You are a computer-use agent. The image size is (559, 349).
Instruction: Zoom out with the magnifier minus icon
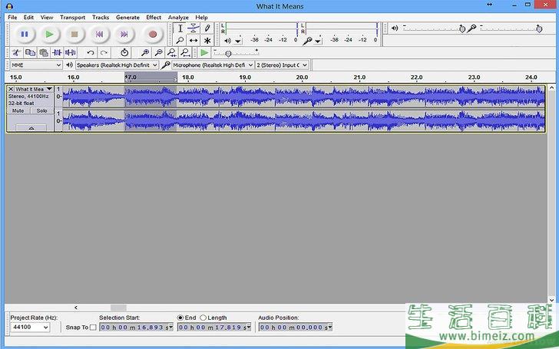point(158,53)
